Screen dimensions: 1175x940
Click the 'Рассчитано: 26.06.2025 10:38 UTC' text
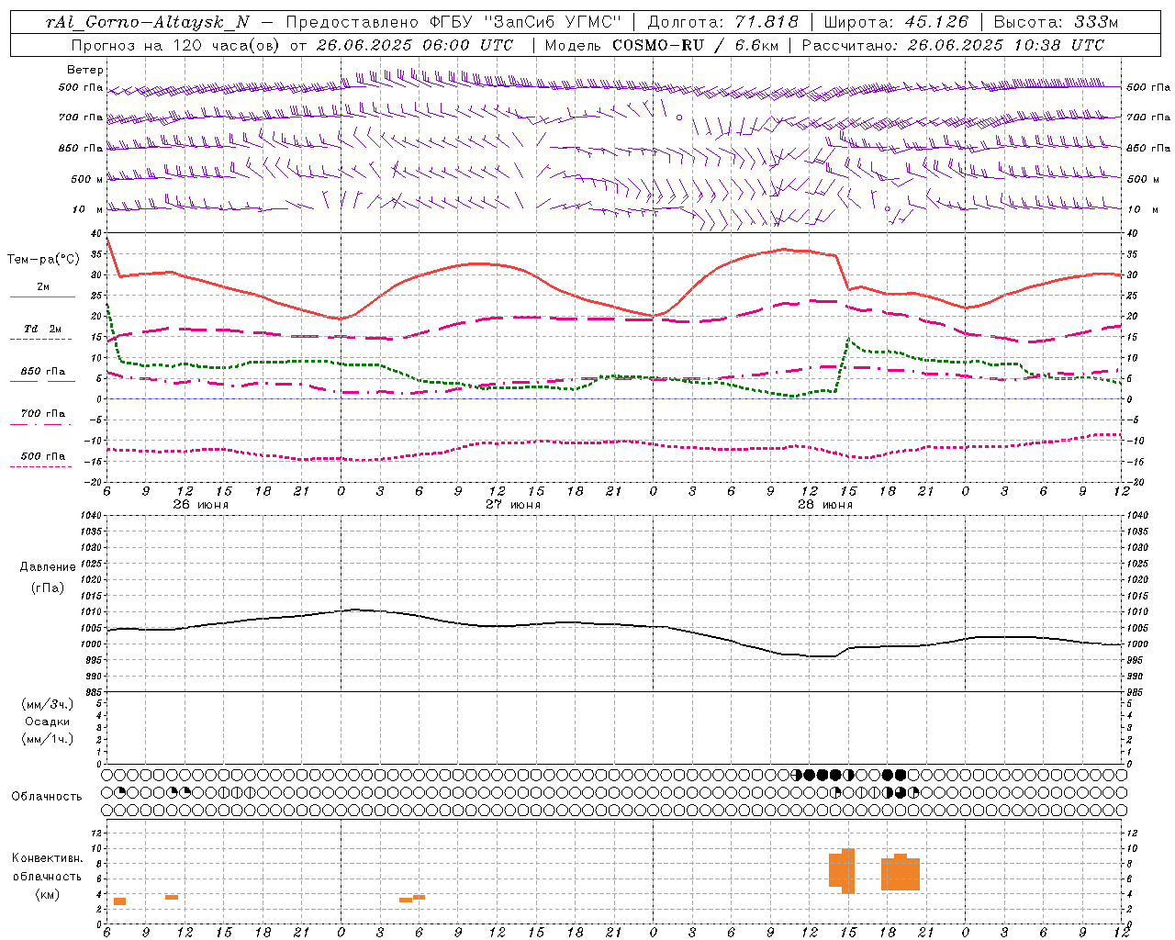tap(953, 44)
